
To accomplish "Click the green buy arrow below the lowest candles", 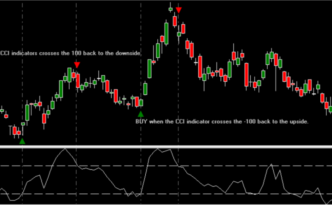I will pyautogui.click(x=22, y=141).
